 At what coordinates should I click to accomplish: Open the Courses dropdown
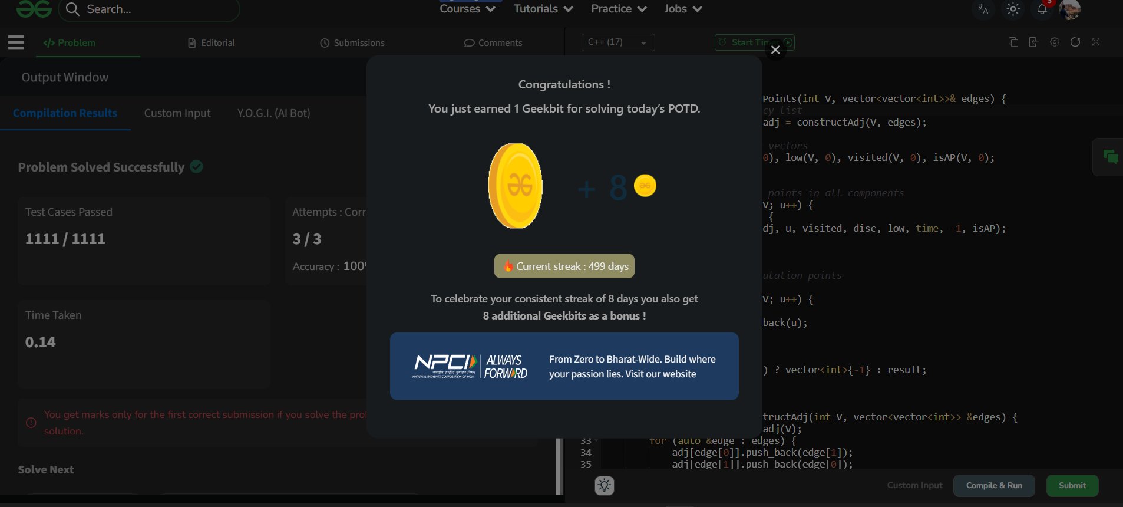click(x=467, y=9)
